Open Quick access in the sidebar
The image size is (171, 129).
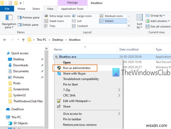(x=20, y=53)
